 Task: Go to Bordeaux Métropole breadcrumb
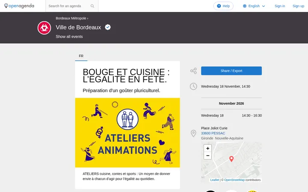tap(71, 18)
